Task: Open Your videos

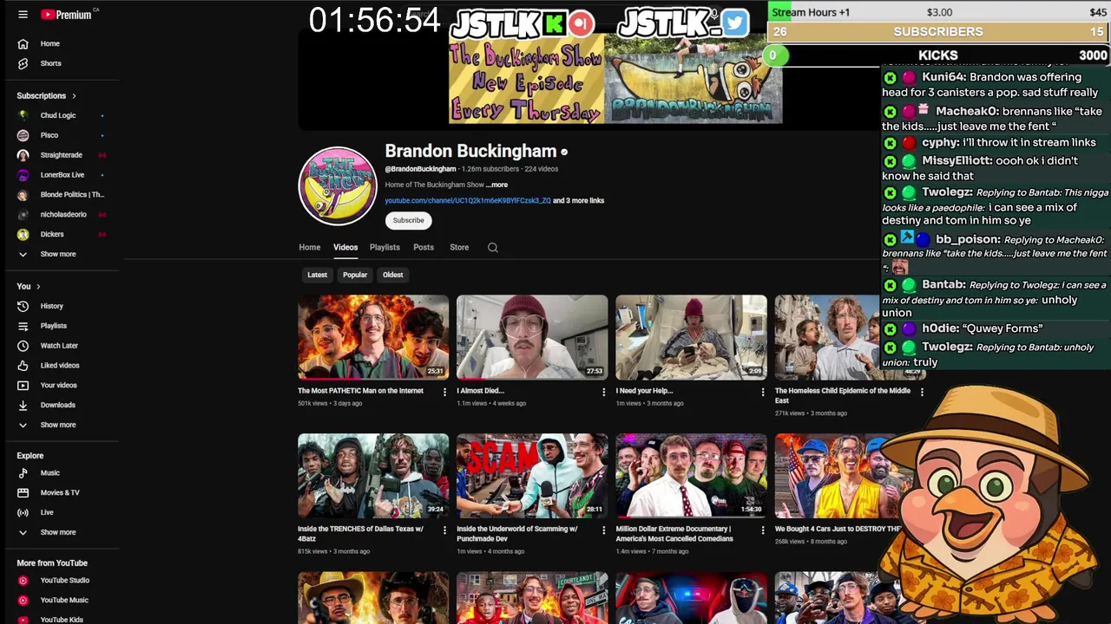Action: 58,385
